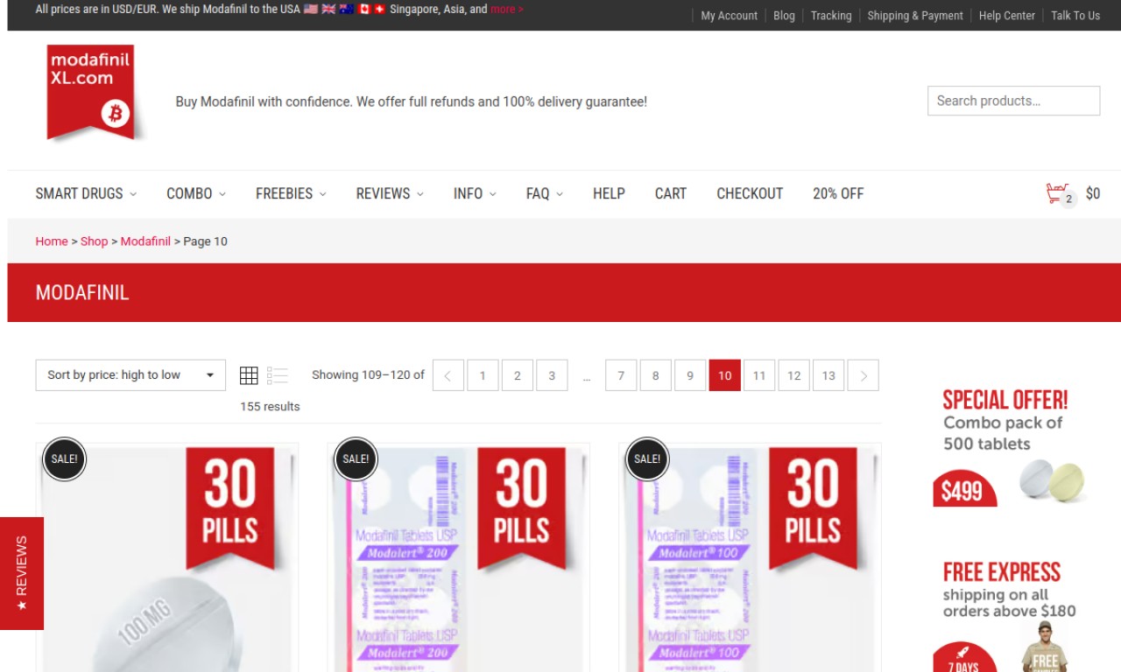Switch to list view layout
This screenshot has width=1121, height=672.
pyautogui.click(x=278, y=375)
